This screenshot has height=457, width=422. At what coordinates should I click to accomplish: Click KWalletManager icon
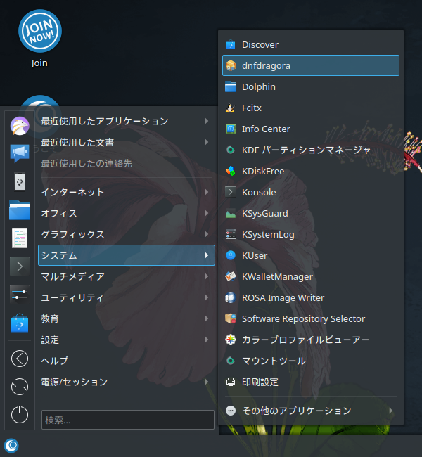click(231, 276)
